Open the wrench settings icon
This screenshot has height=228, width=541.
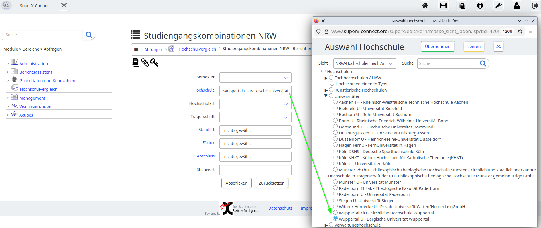click(499, 6)
